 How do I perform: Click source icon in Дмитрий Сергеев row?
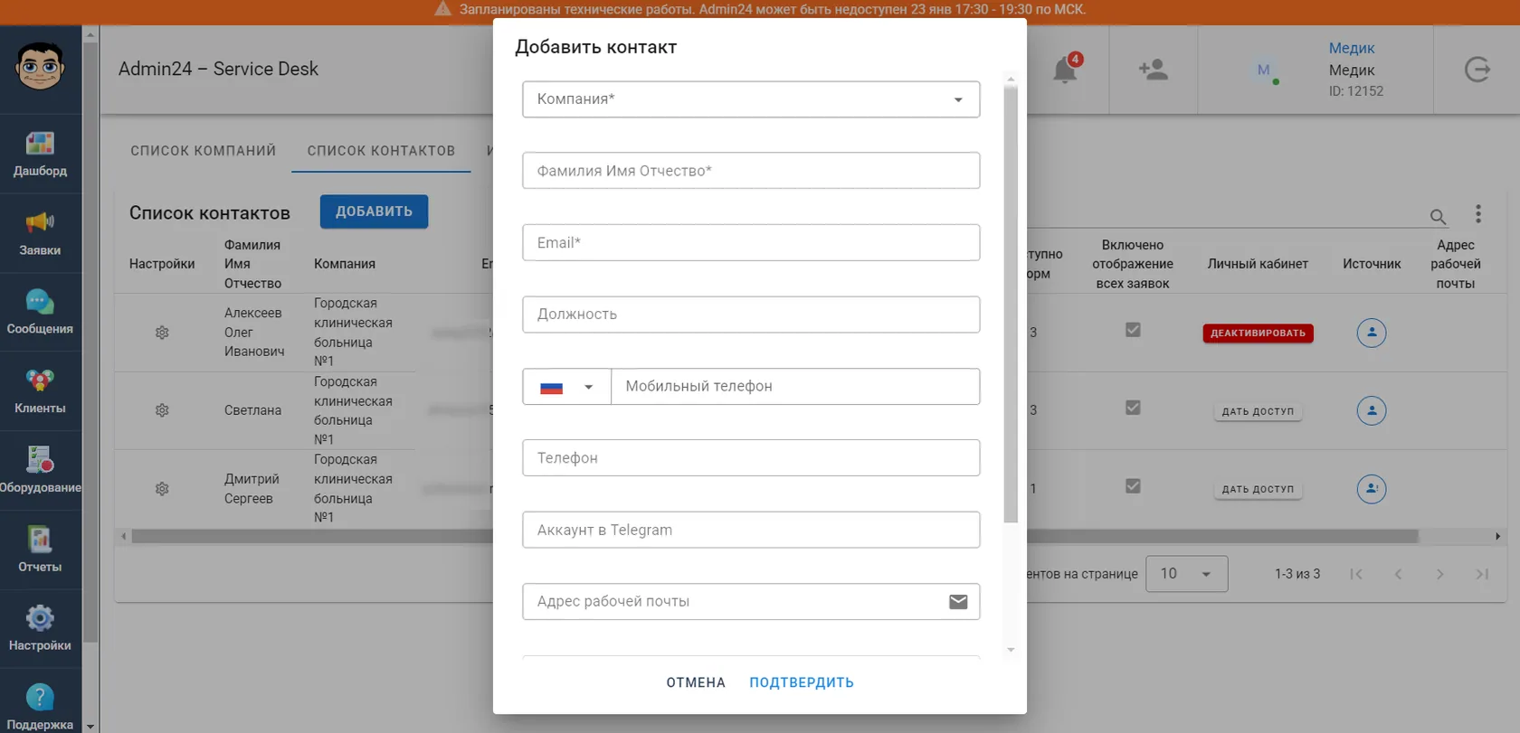pyautogui.click(x=1372, y=489)
